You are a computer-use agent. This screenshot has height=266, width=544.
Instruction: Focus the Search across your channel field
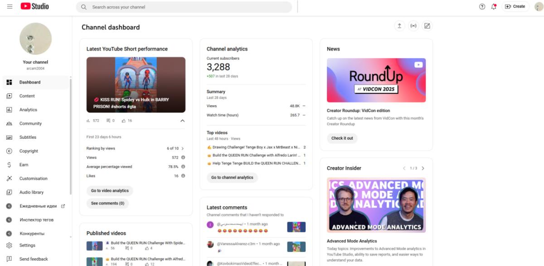(x=184, y=7)
